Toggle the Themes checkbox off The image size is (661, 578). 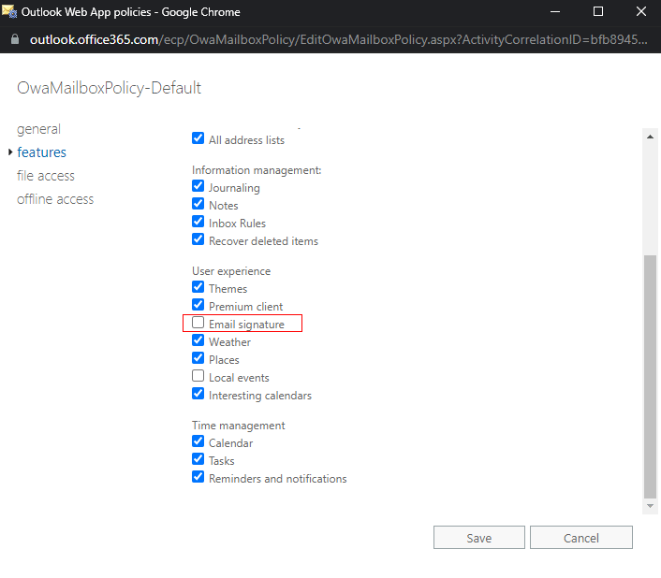pyautogui.click(x=198, y=288)
